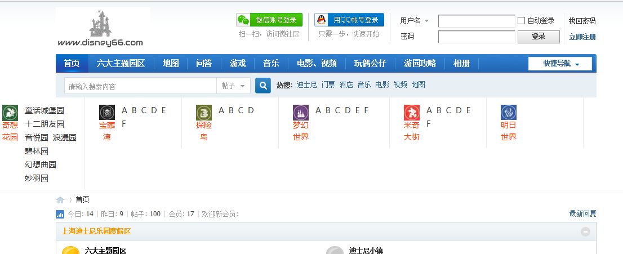The width and height of the screenshot is (623, 254).
Task: Click hot search 电影
Action: pyautogui.click(x=382, y=84)
